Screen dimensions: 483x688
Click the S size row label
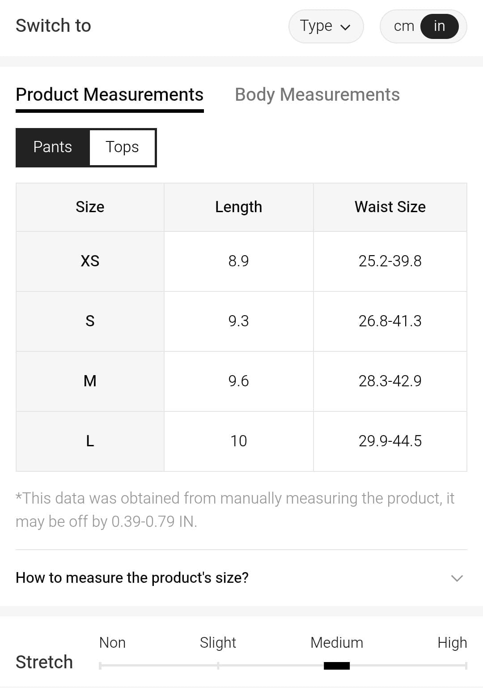click(90, 321)
